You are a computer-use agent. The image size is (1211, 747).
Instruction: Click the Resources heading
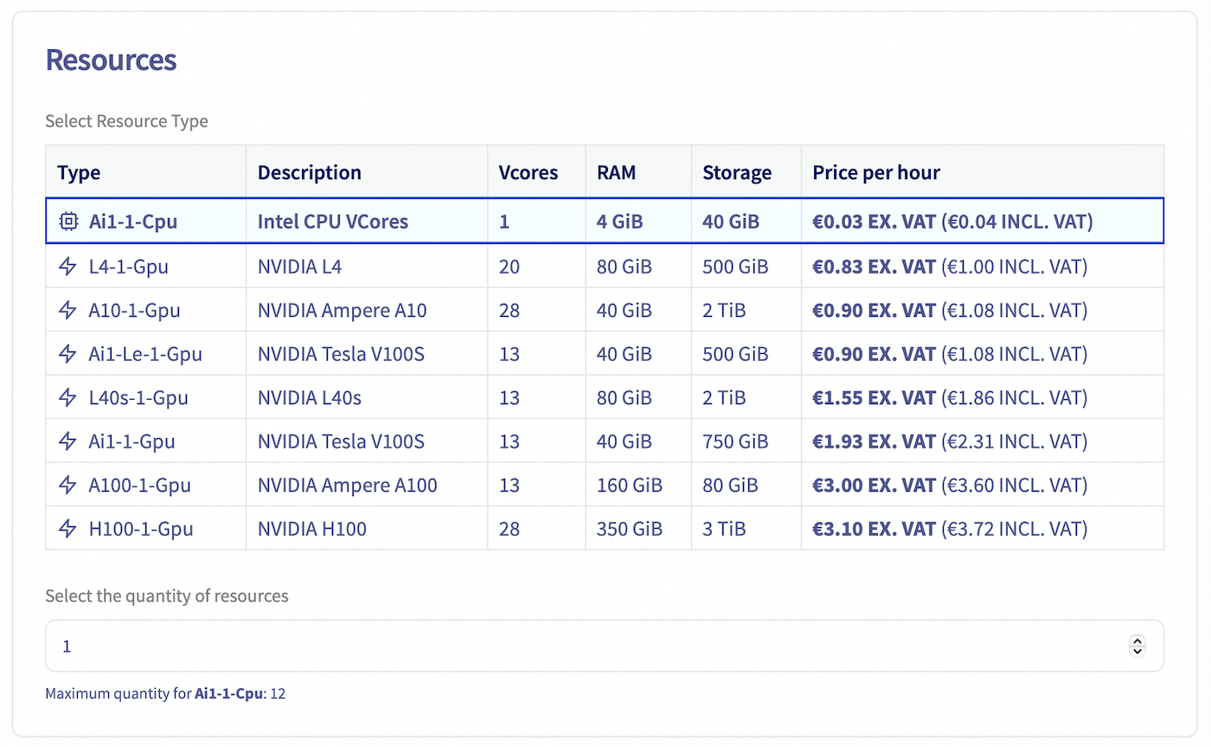111,60
